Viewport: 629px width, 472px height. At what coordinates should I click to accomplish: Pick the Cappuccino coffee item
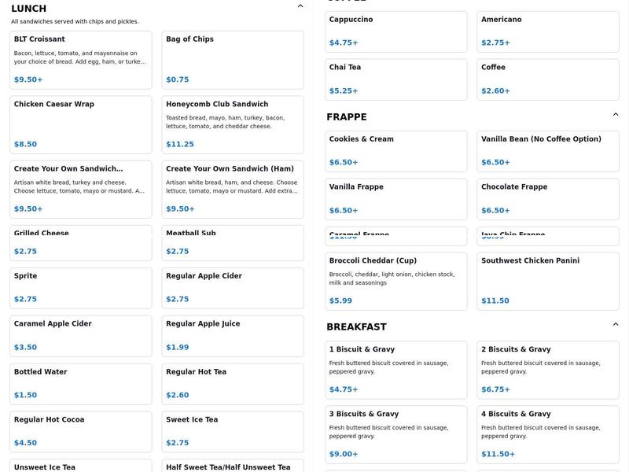[x=395, y=31]
